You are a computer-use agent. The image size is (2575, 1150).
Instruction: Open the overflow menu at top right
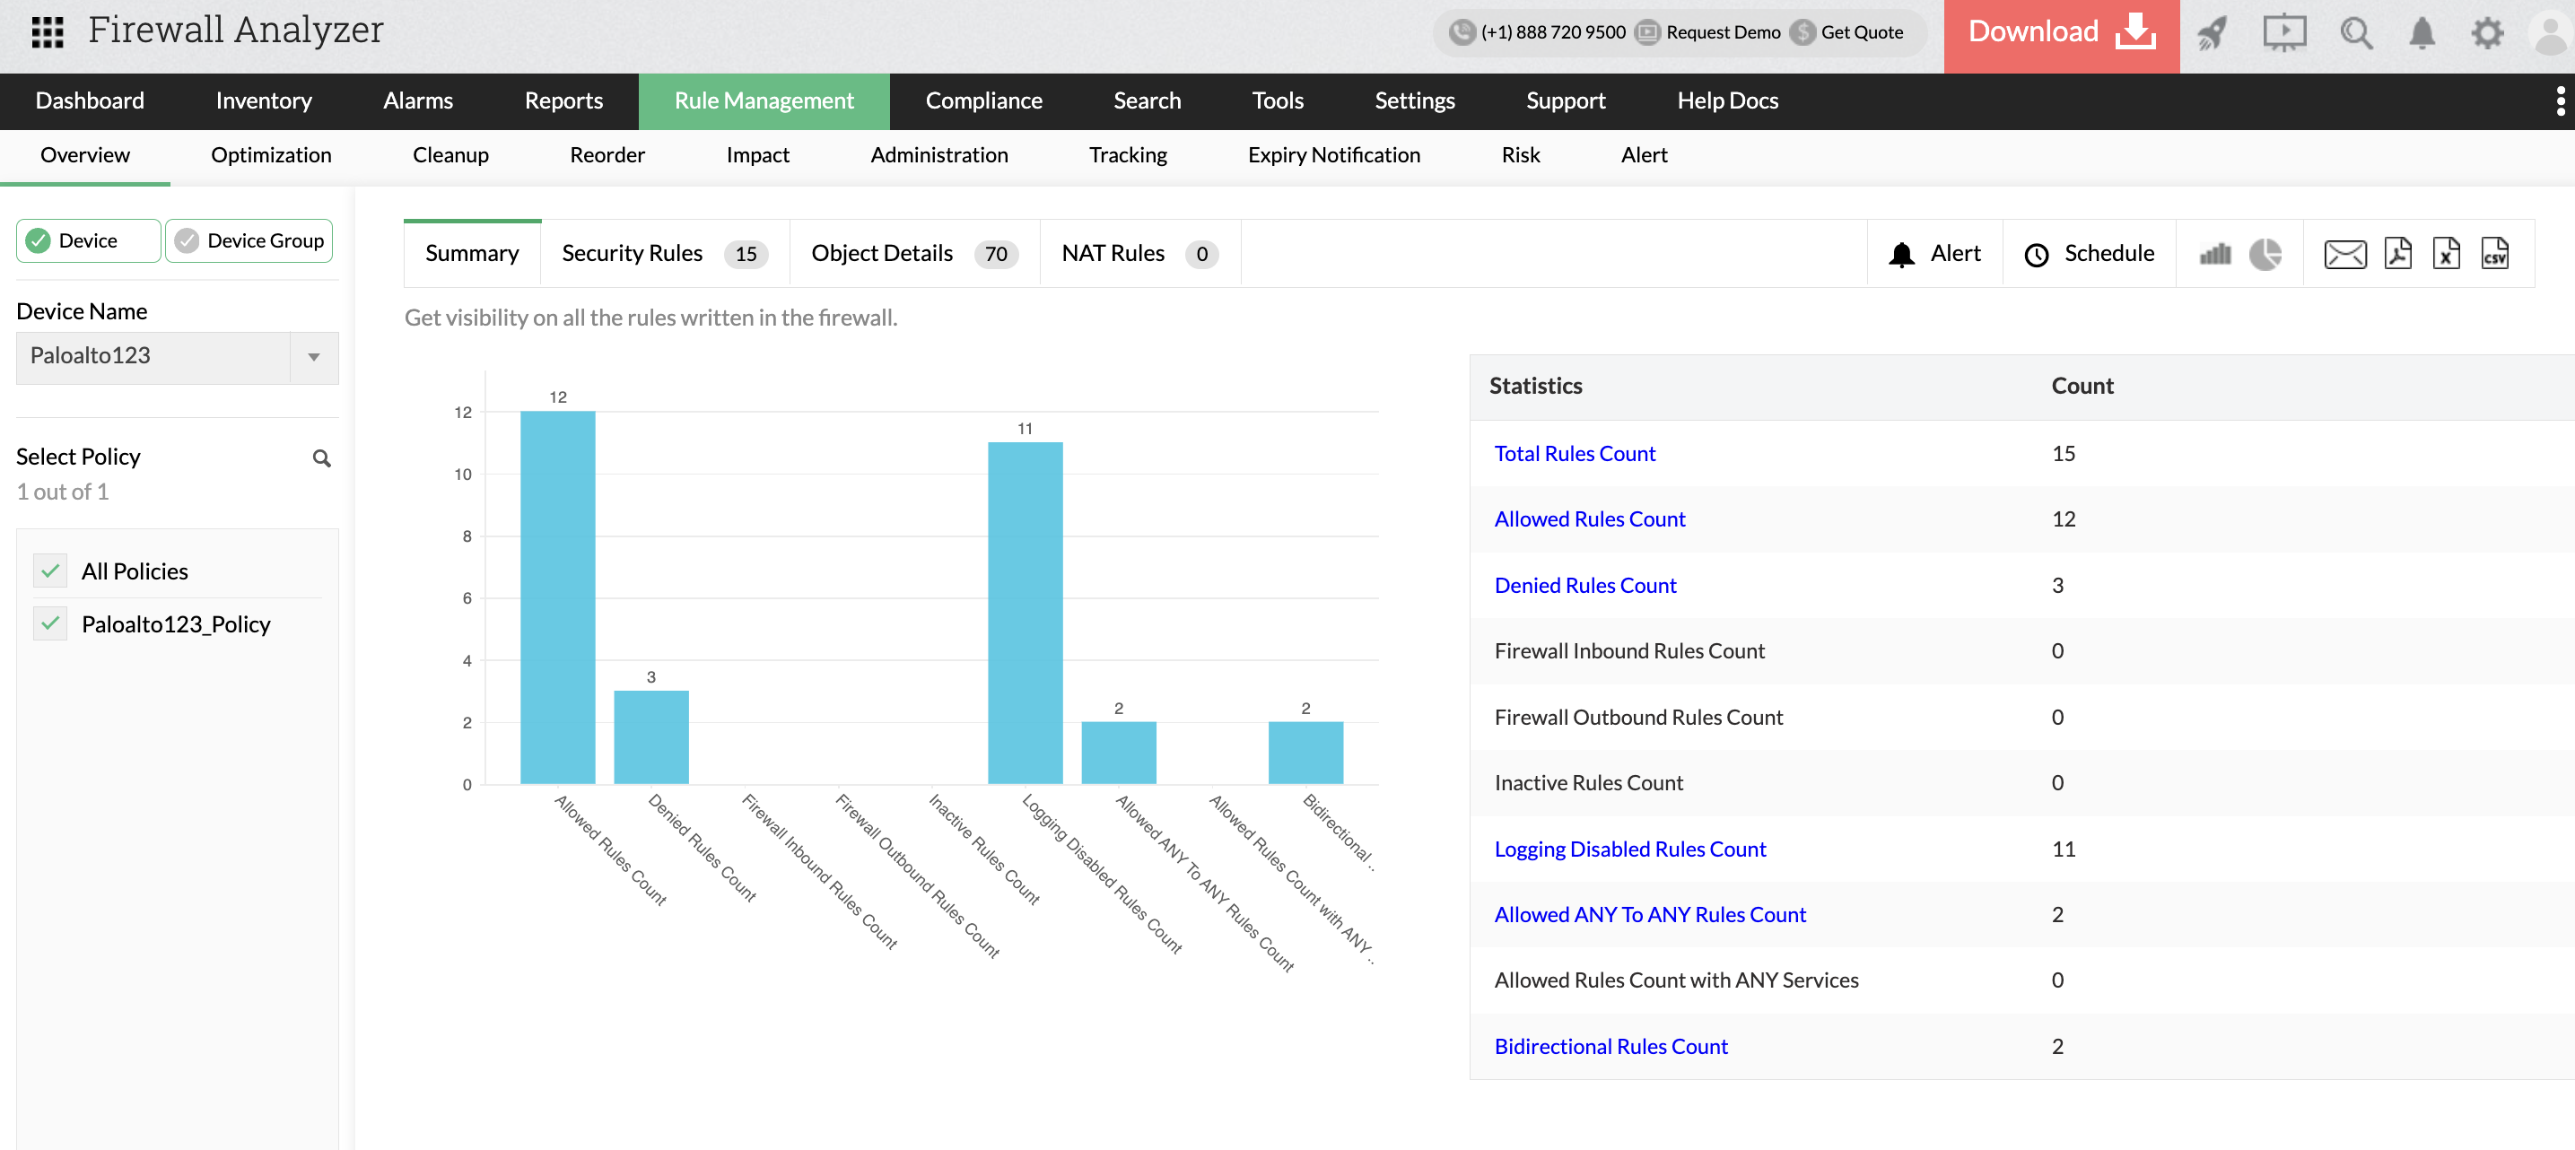pos(2560,100)
